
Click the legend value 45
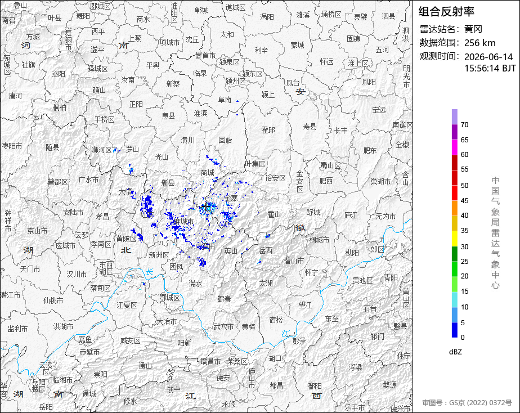(465, 200)
